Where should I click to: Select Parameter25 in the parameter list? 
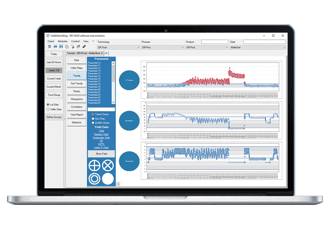click(x=94, y=103)
